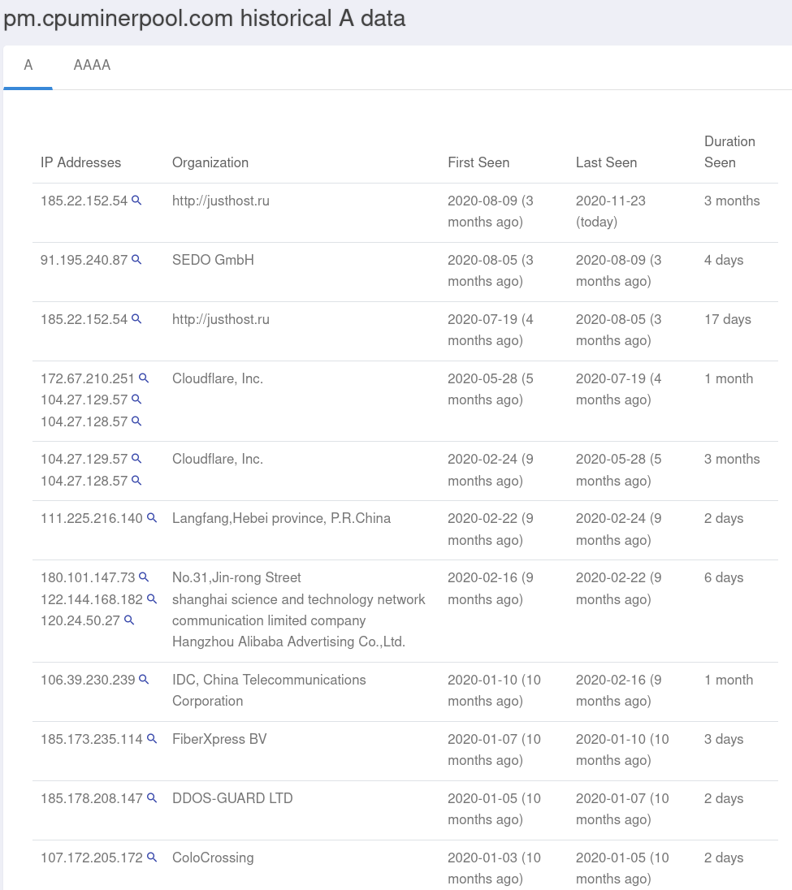
Task: Click the FiberXpress BV organization text
Action: (219, 739)
